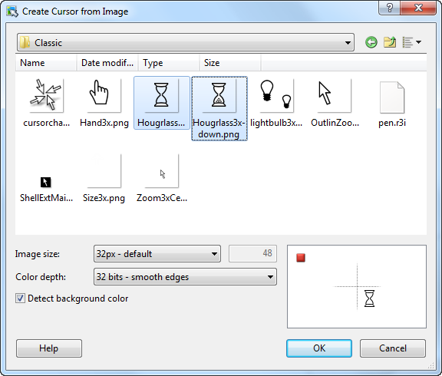Viewport: 442px width, 376px height.
Task: Click the Cancel button
Action: [393, 348]
